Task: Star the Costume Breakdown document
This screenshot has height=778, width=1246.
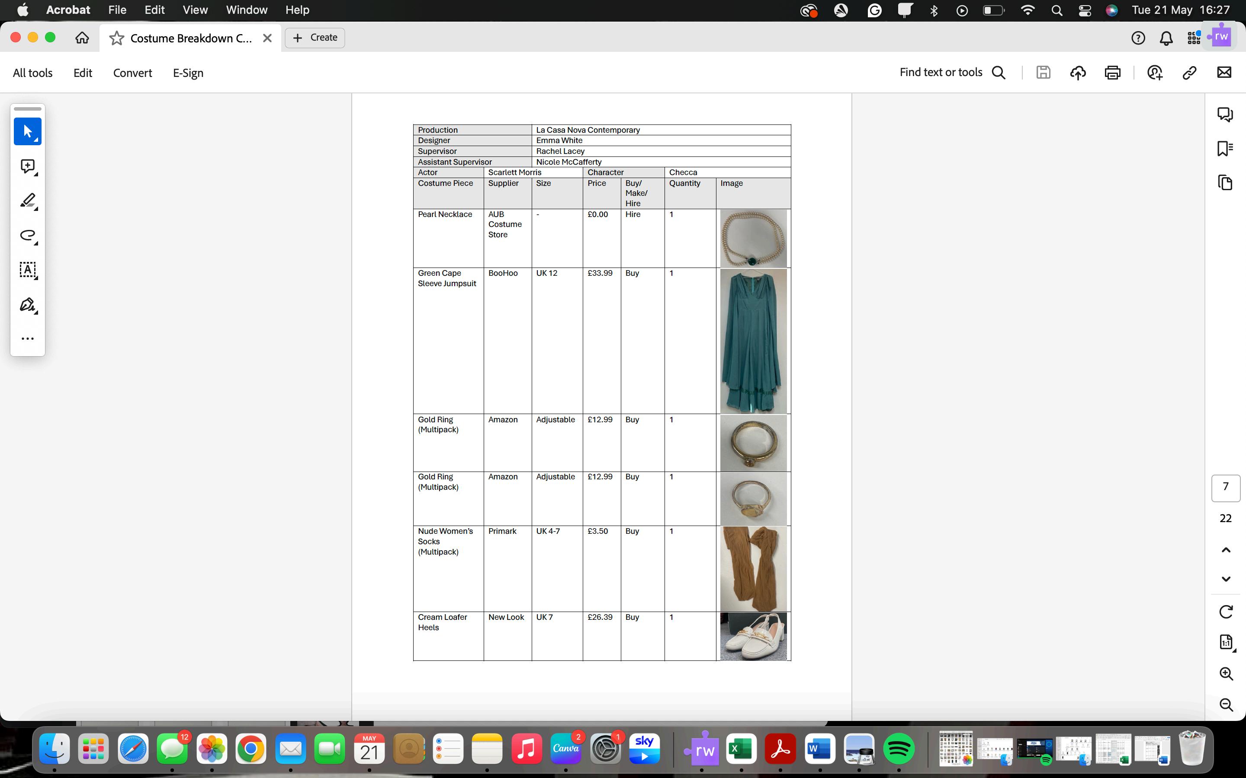Action: click(x=117, y=38)
